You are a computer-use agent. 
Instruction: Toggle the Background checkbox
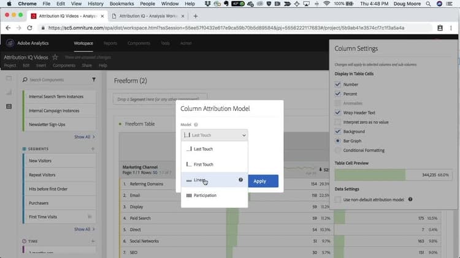[338, 131]
